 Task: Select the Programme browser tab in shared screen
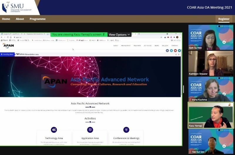click(35, 34)
